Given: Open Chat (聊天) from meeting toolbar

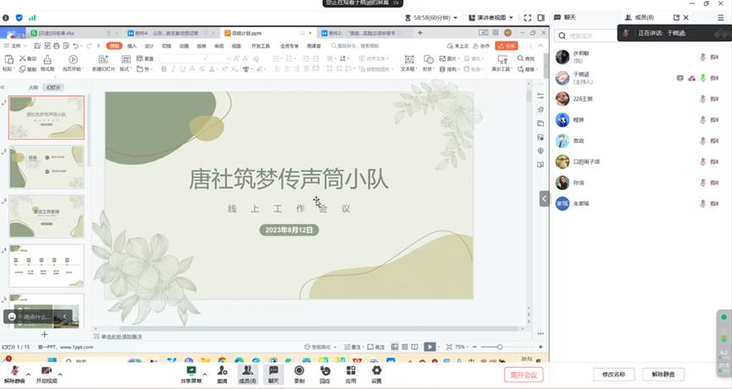Looking at the screenshot, I should coord(274,375).
